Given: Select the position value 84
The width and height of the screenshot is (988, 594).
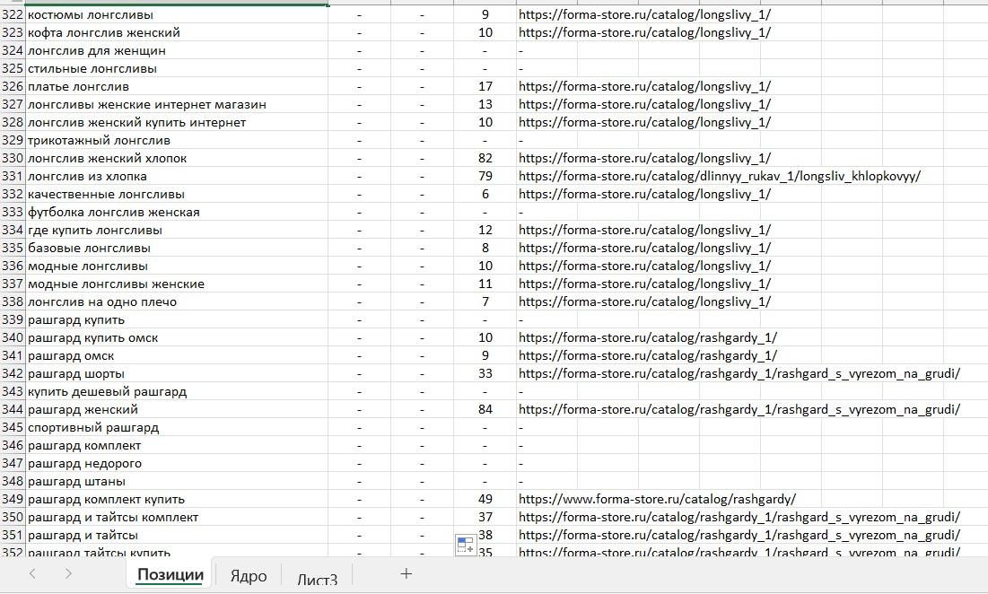Looking at the screenshot, I should (x=485, y=410).
